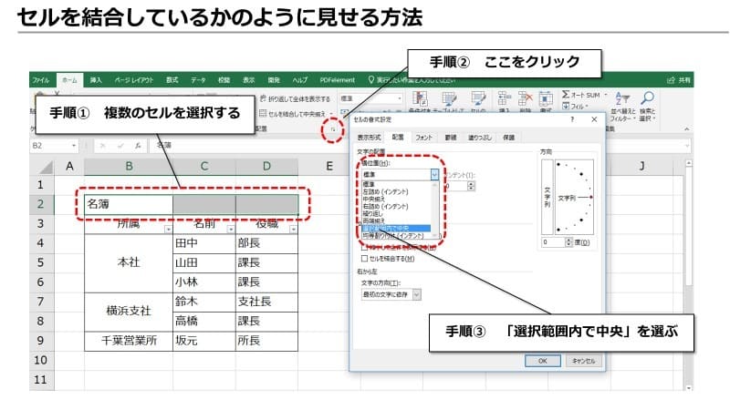The image size is (730, 410).
Task: Click Conditional Formatting icon in ribbon
Action: (420, 99)
